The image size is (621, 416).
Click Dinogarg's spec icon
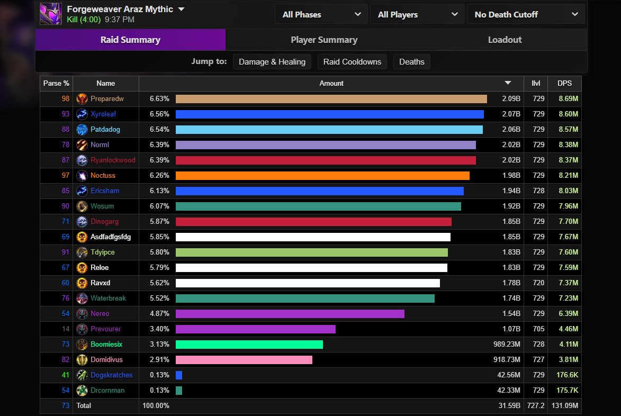(82, 221)
